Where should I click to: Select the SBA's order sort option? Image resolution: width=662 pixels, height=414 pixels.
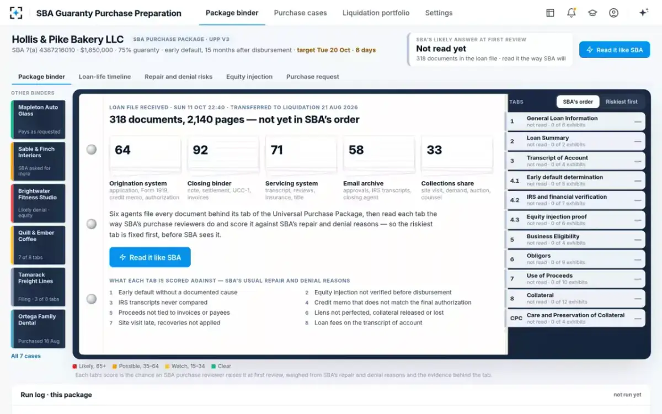[x=578, y=102]
